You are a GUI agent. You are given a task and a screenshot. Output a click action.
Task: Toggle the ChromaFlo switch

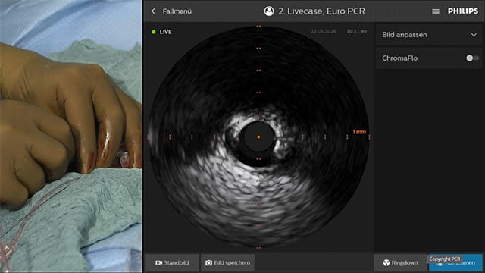472,58
